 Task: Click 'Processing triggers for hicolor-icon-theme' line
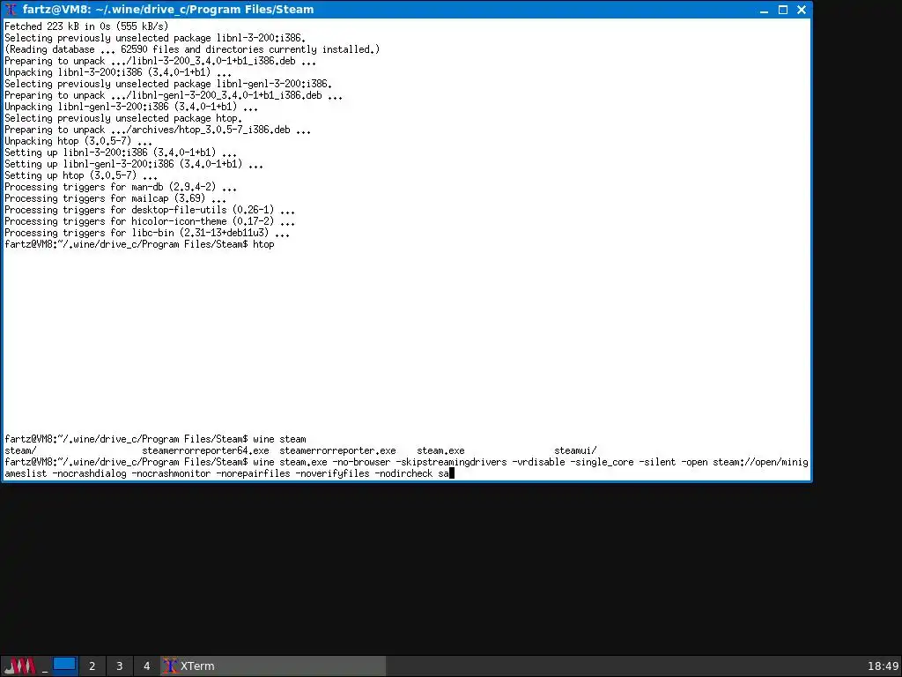[150, 221]
